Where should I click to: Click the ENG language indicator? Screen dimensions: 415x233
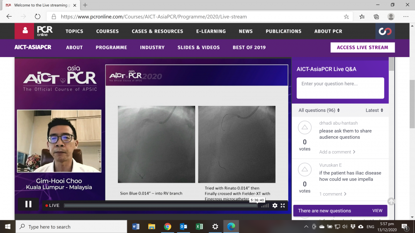[x=370, y=227]
